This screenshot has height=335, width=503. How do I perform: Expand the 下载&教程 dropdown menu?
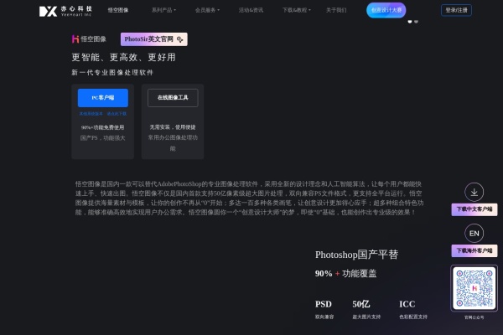(x=297, y=10)
